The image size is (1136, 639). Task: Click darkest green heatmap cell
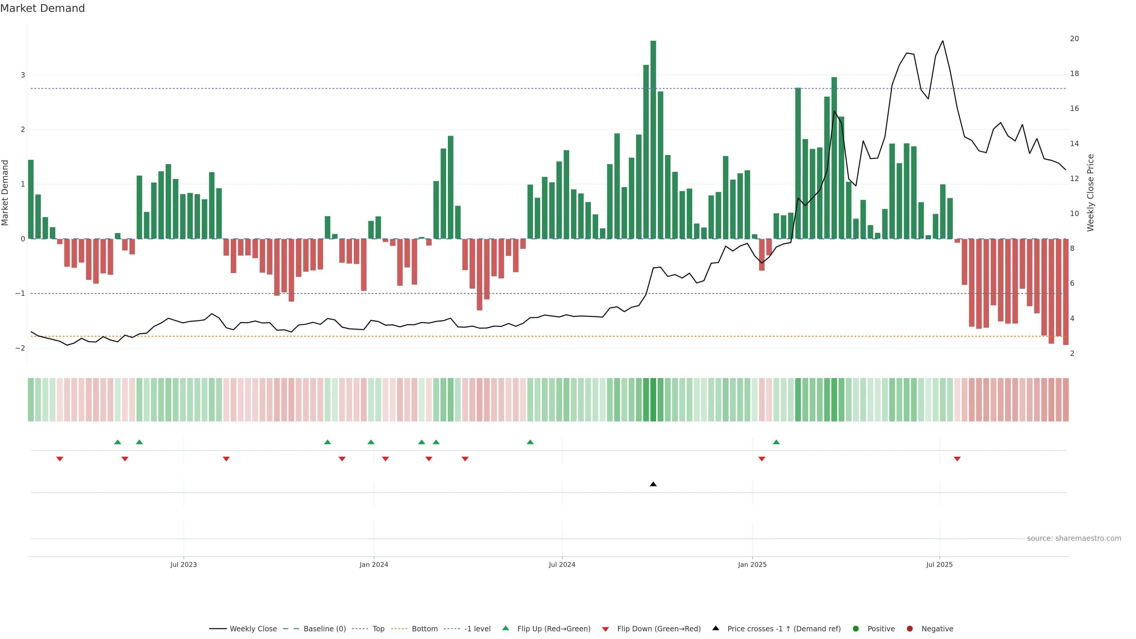(653, 400)
